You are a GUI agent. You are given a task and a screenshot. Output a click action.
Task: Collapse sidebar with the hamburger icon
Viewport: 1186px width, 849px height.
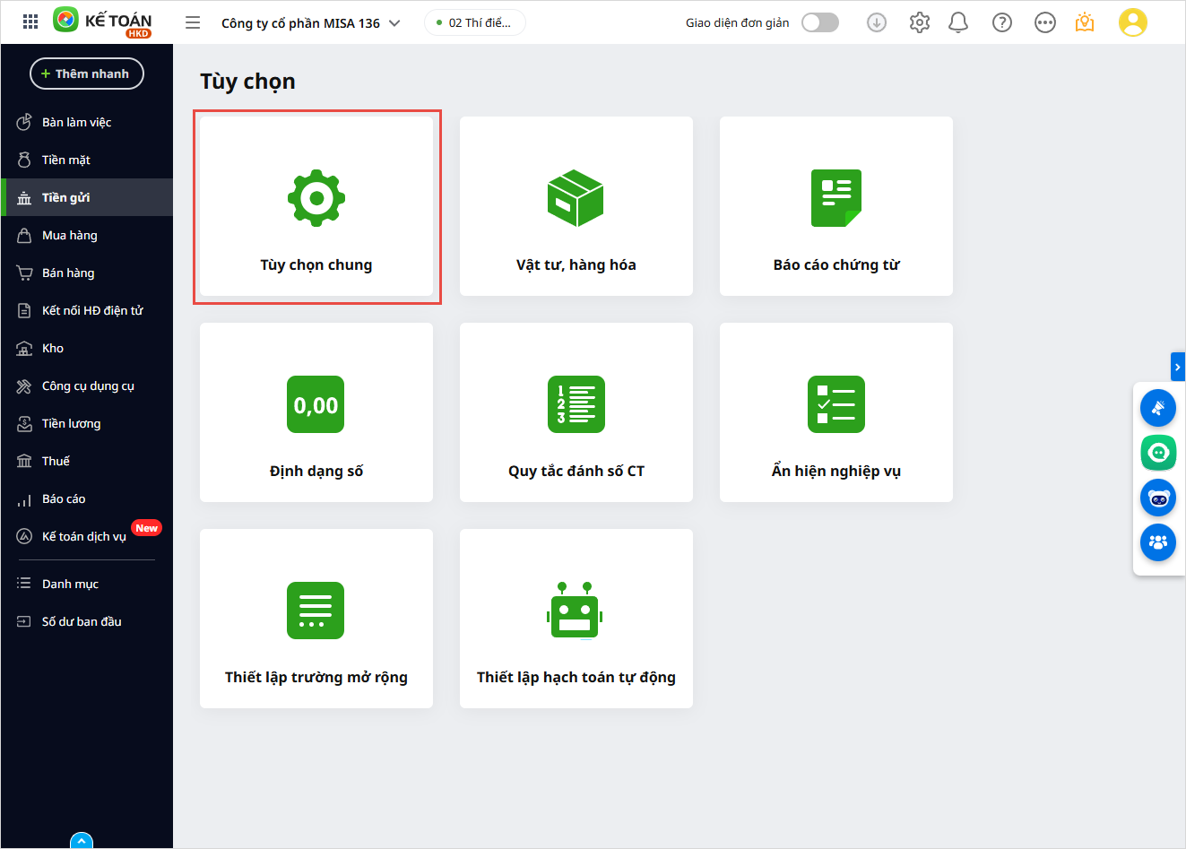point(193,22)
